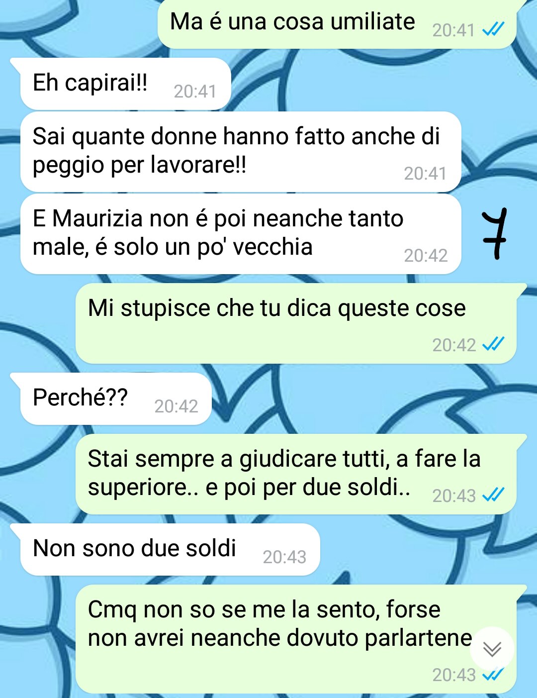Select the 'Mi stupisce che tu dica' message
537x698 pixels.
296,323
